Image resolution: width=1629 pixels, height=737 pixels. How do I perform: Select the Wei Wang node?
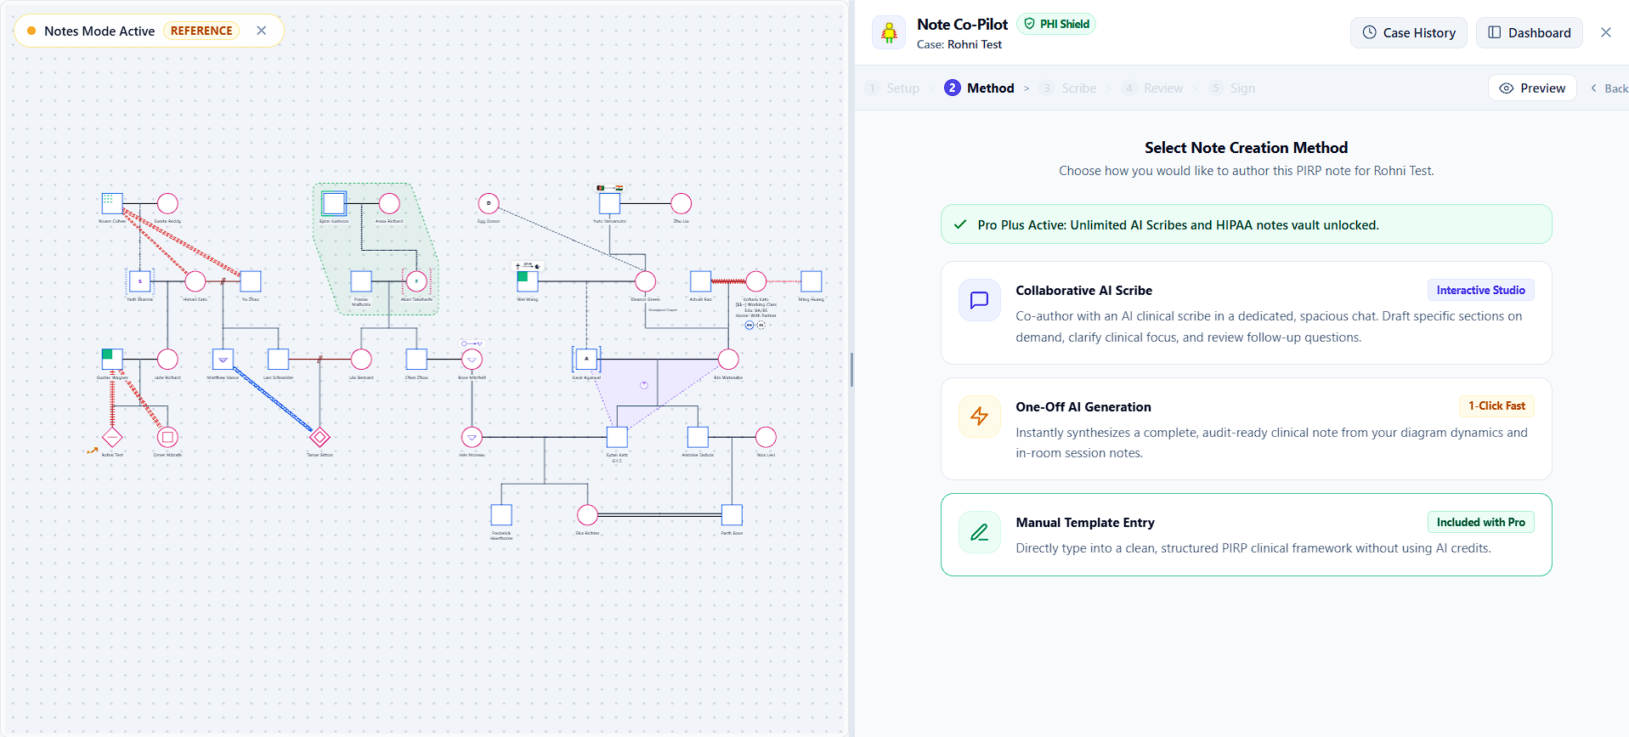point(527,281)
